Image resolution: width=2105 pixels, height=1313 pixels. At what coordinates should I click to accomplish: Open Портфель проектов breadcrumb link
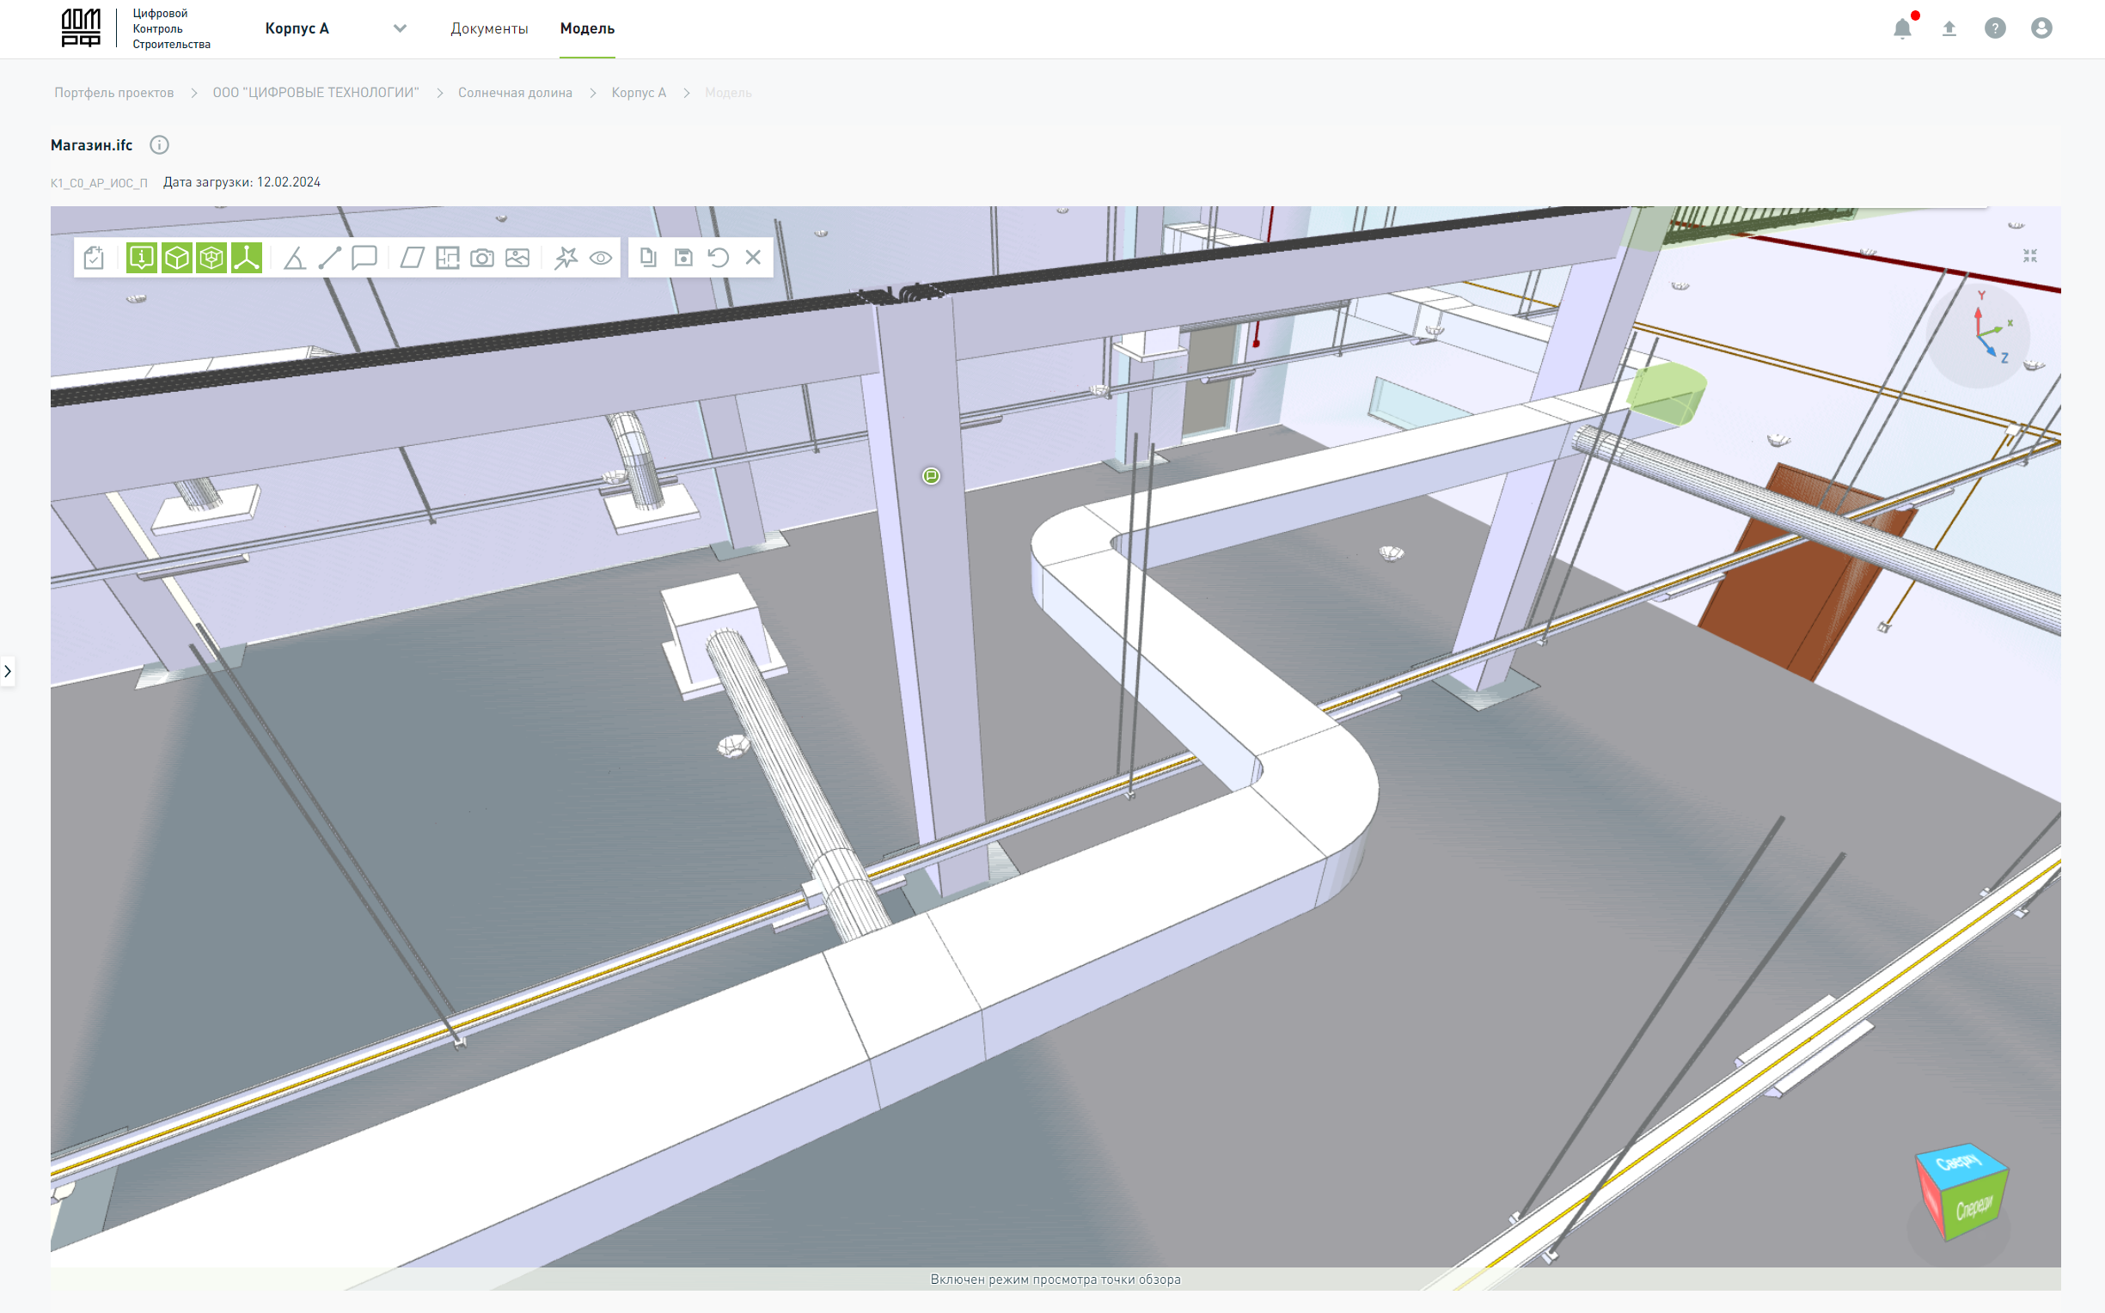click(113, 93)
